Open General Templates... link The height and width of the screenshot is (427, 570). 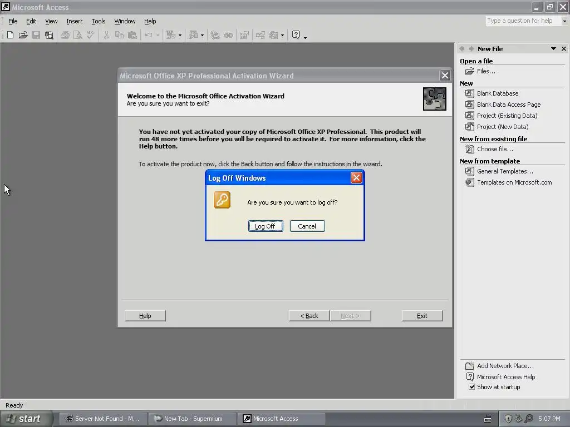point(504,171)
